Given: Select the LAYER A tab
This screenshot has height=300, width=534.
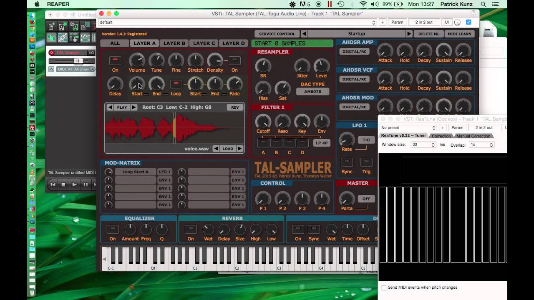Looking at the screenshot, I should pos(144,43).
